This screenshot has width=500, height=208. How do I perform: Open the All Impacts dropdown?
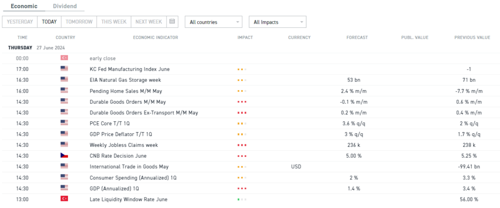coord(277,22)
